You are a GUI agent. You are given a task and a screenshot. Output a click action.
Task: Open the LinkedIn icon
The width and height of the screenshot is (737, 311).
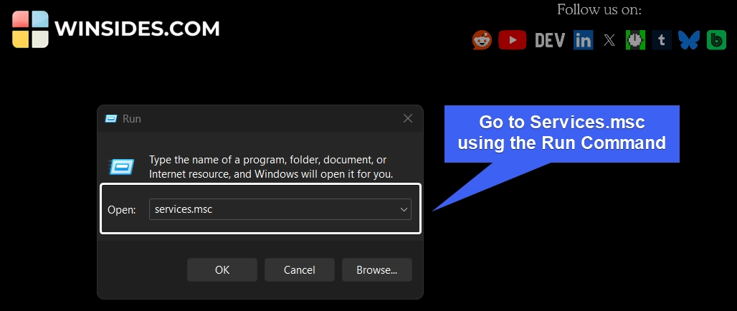(x=583, y=40)
